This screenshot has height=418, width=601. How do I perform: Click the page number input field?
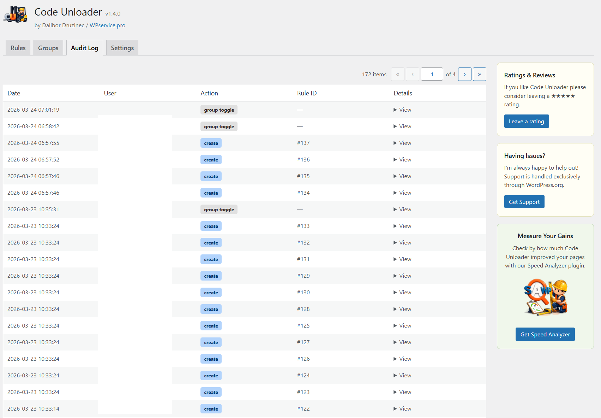point(432,74)
